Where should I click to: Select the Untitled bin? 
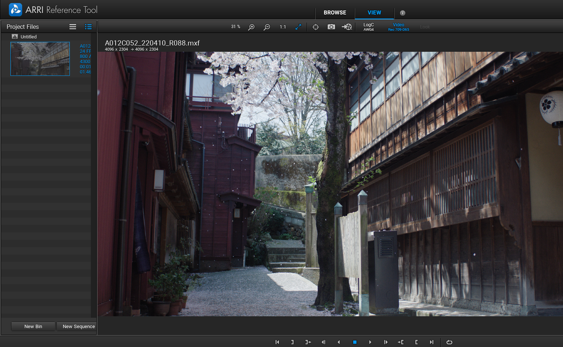[24, 37]
